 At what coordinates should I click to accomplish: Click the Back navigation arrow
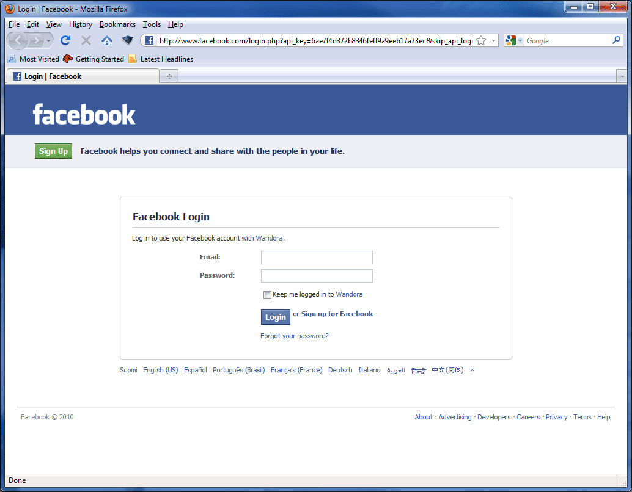[x=18, y=40]
